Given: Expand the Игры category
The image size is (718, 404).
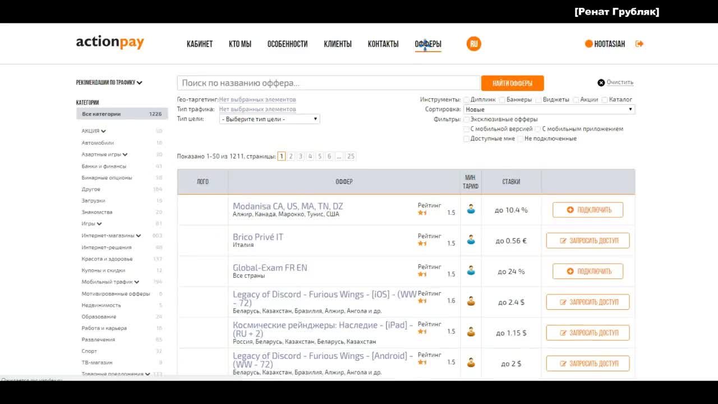Looking at the screenshot, I should 91,224.
